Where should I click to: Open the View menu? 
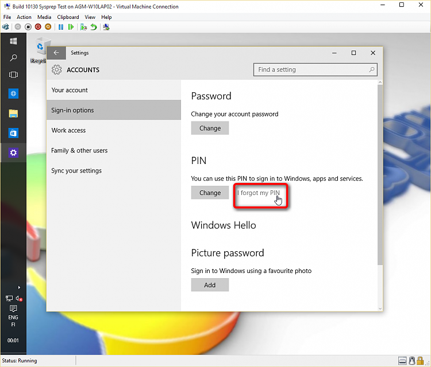(90, 17)
